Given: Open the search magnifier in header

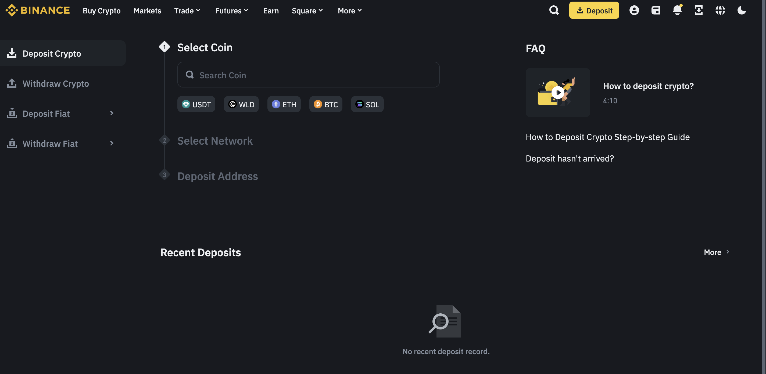Looking at the screenshot, I should [x=554, y=10].
